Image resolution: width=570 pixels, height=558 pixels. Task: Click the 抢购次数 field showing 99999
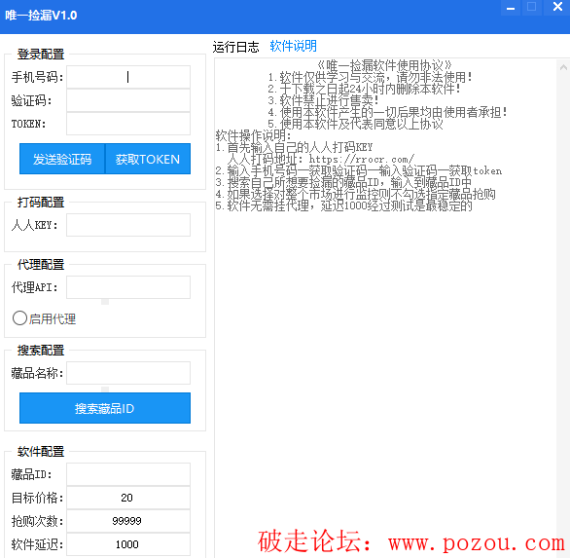point(128,521)
